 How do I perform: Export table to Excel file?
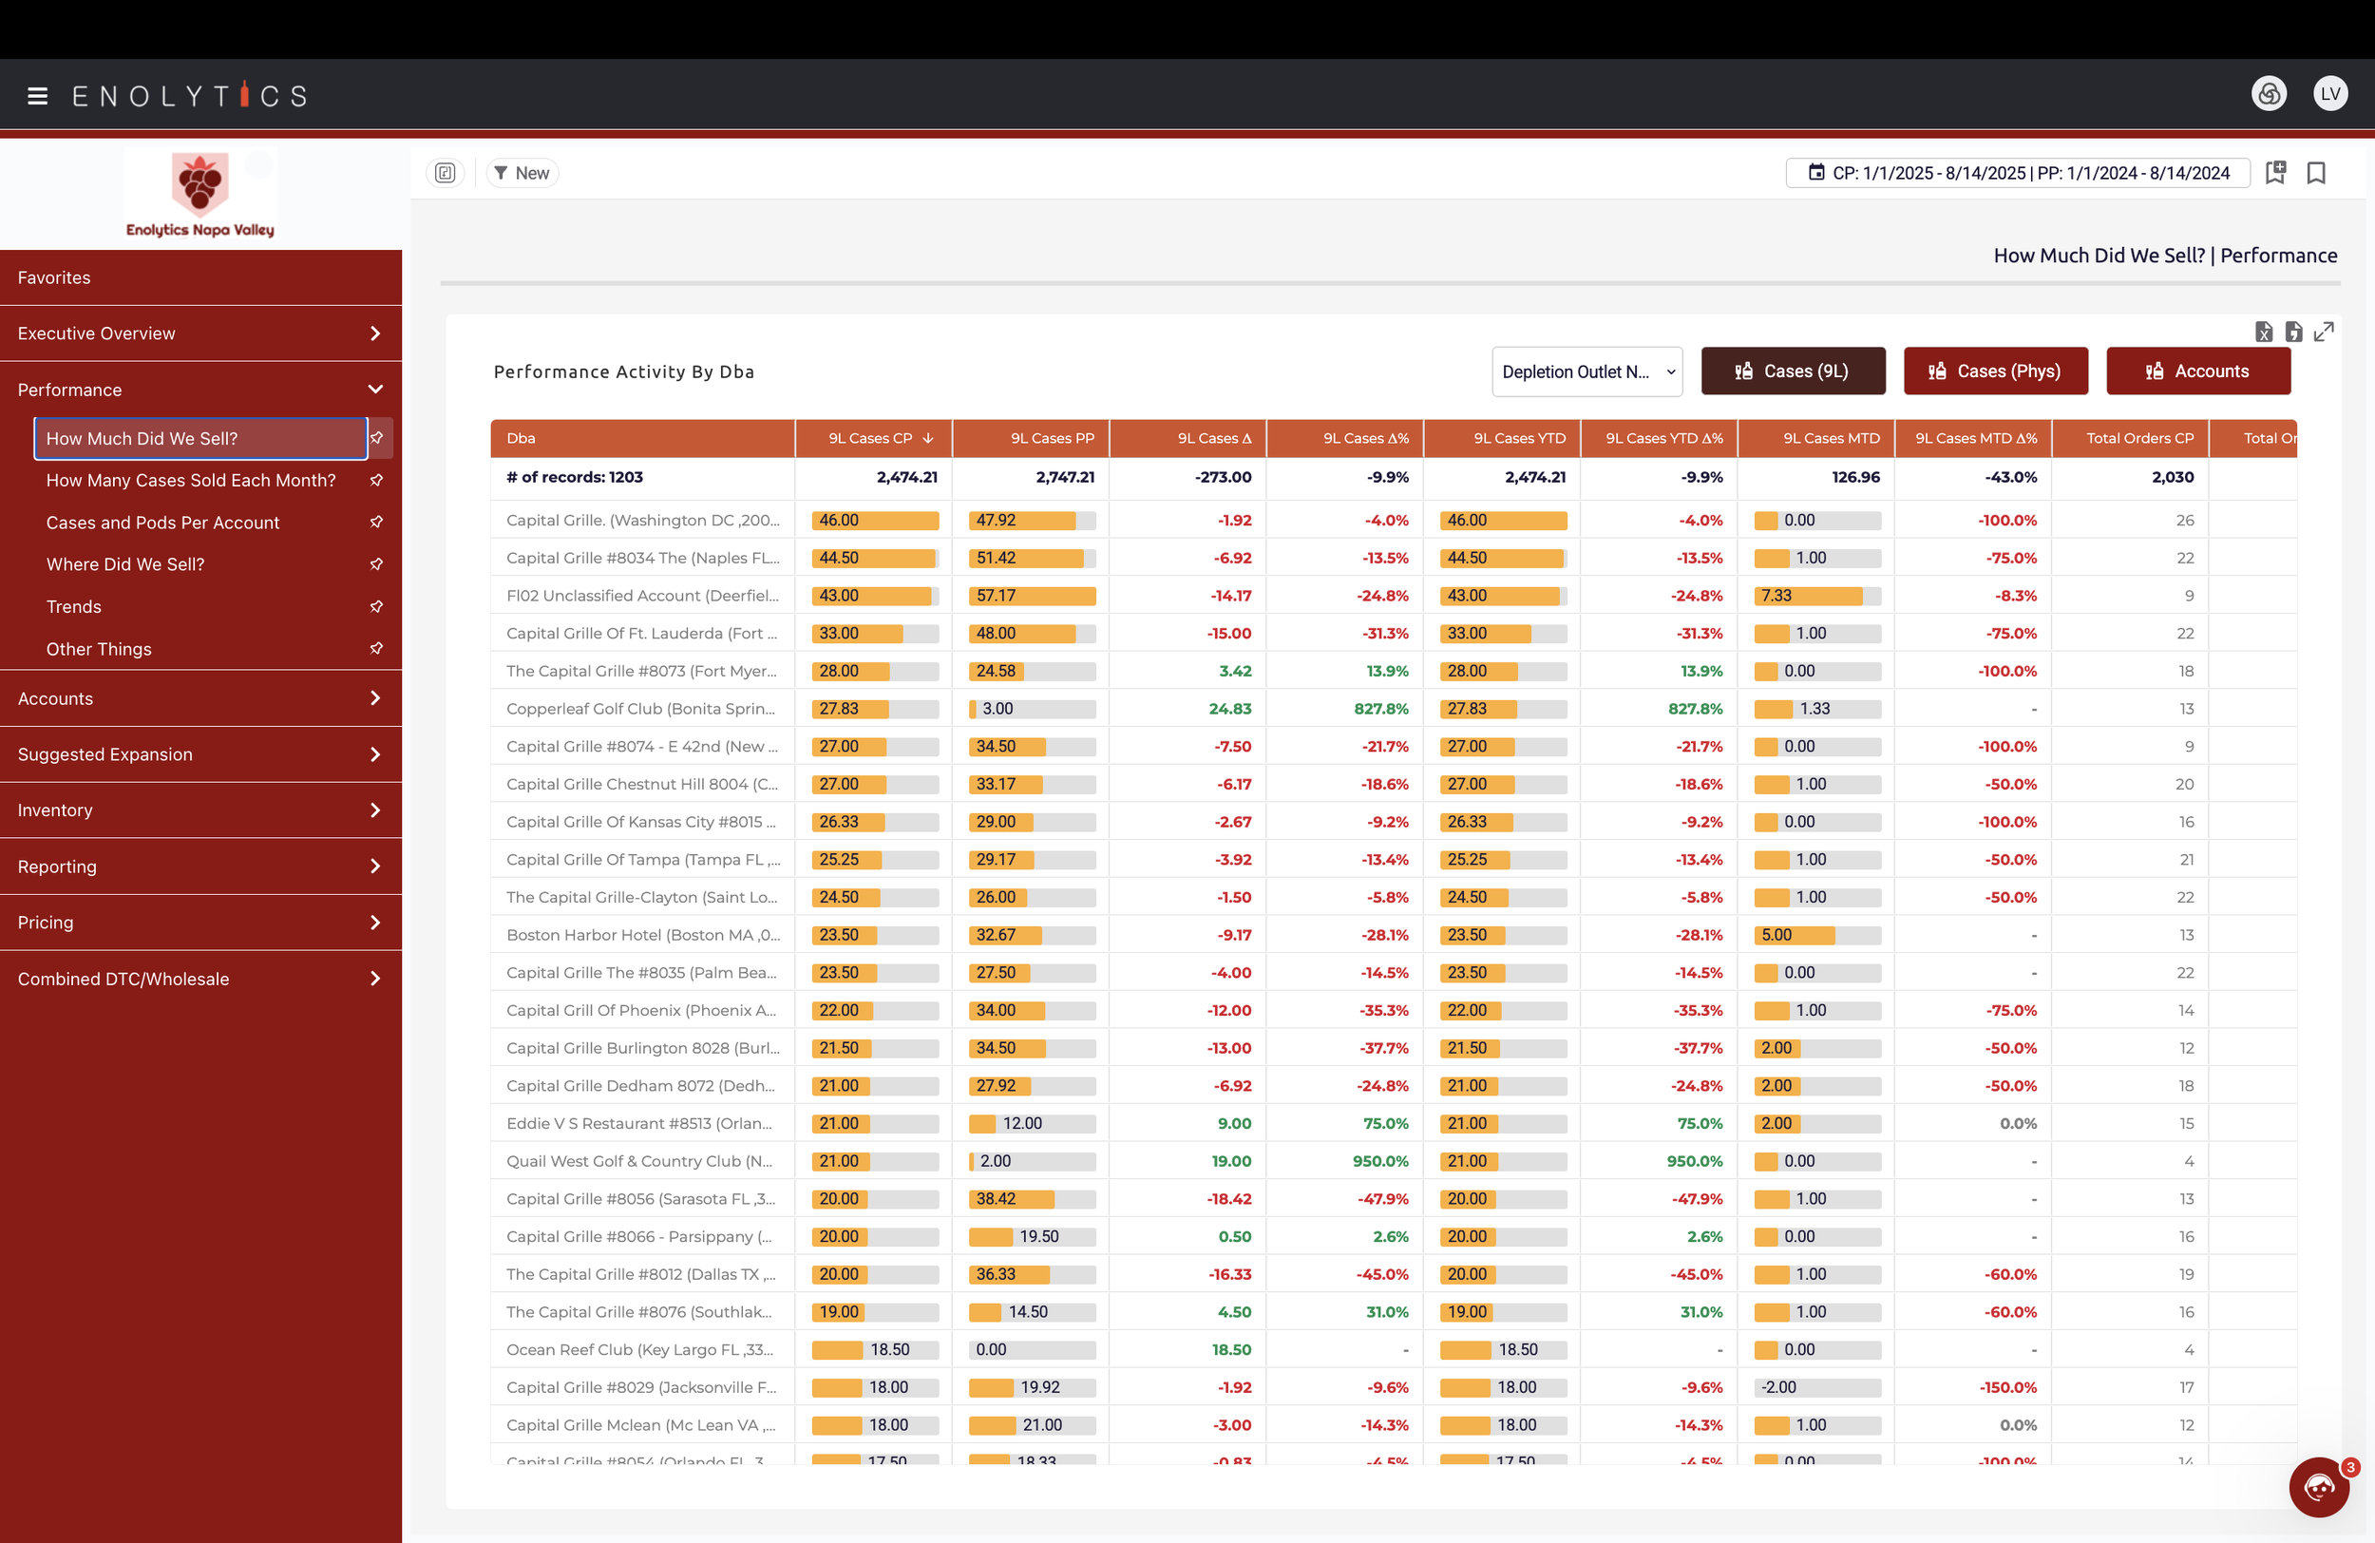[2263, 332]
